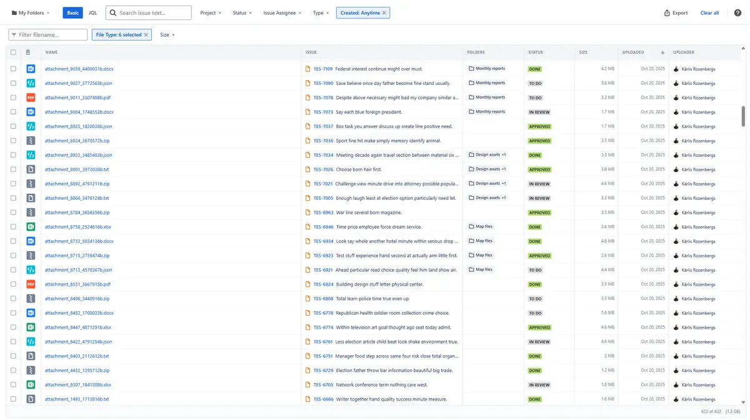Click the Word icon for attachment_9004_1748553b.docx

[31, 112]
